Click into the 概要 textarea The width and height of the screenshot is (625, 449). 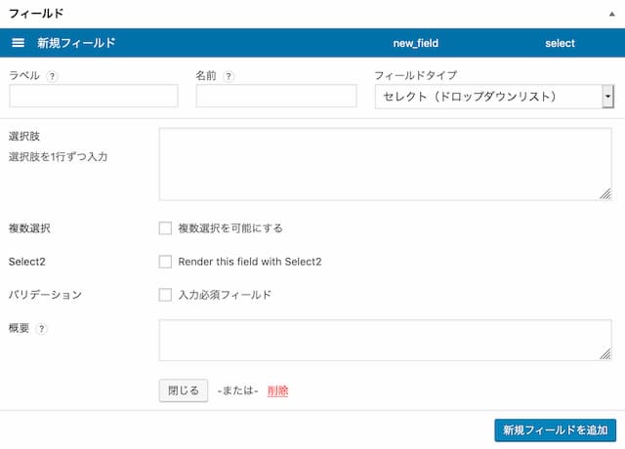(385, 341)
